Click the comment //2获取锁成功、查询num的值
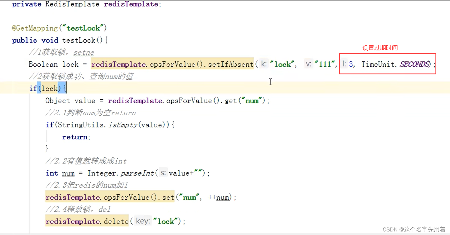The width and height of the screenshot is (450, 235). point(81,76)
